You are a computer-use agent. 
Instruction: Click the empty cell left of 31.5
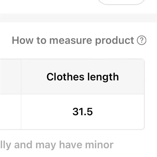(11, 112)
